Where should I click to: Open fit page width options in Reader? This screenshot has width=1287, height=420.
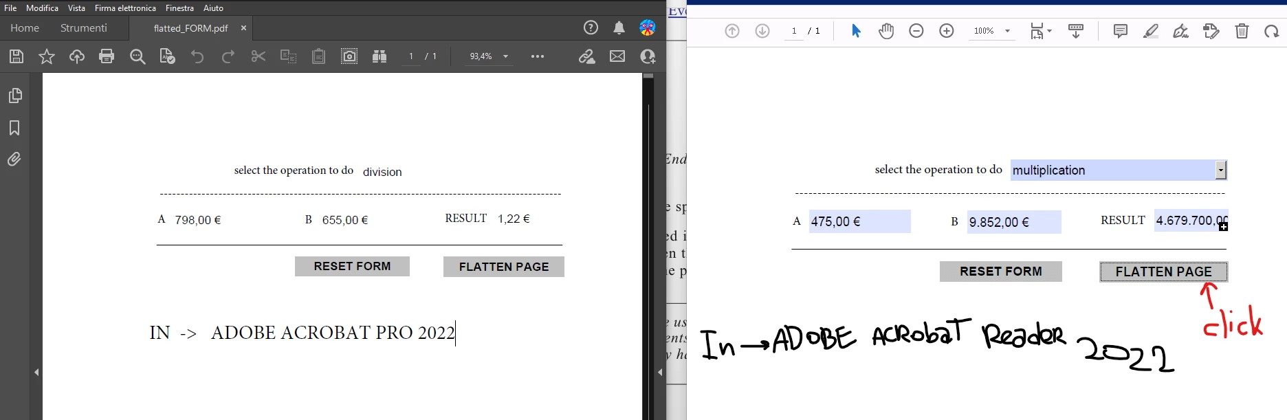(1040, 31)
